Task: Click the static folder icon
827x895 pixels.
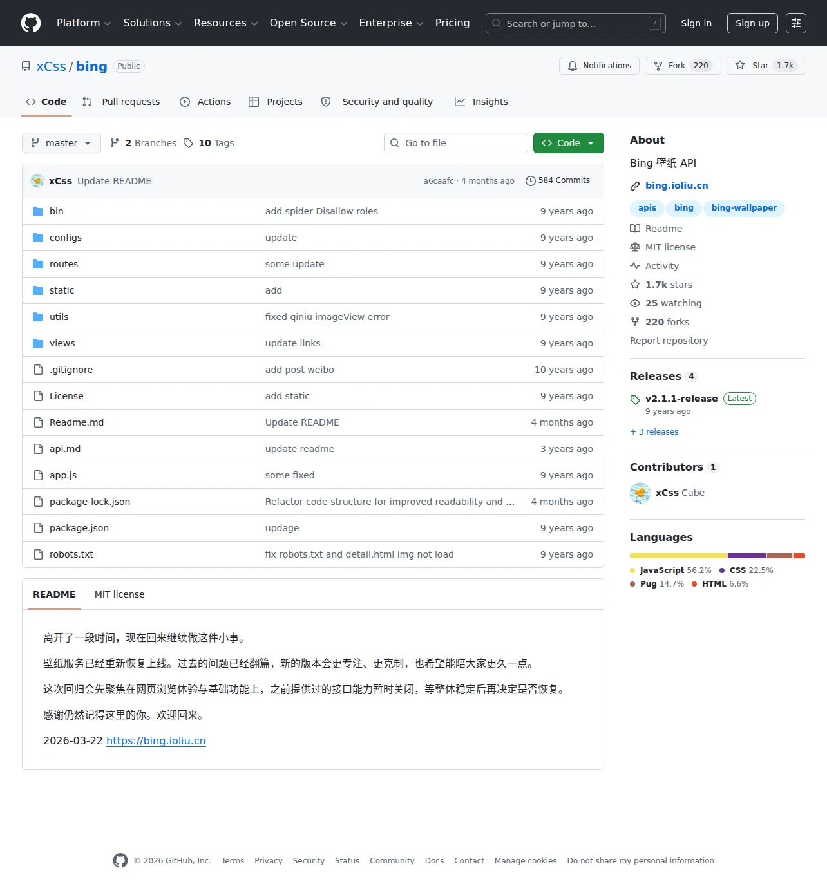Action: [38, 290]
